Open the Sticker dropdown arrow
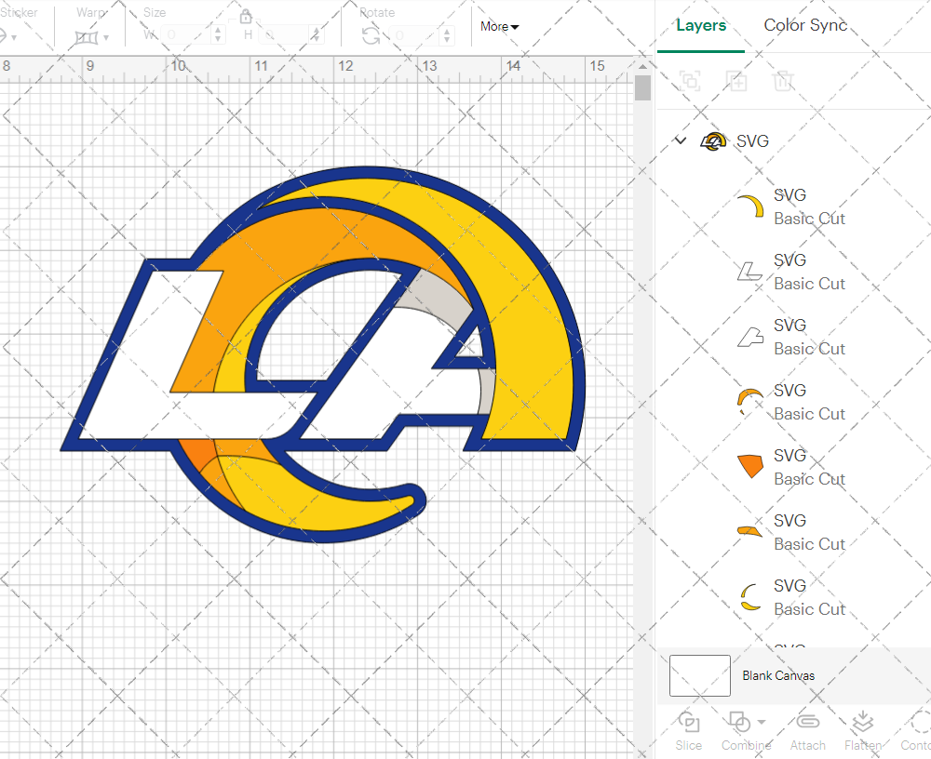931x759 pixels. (13, 38)
